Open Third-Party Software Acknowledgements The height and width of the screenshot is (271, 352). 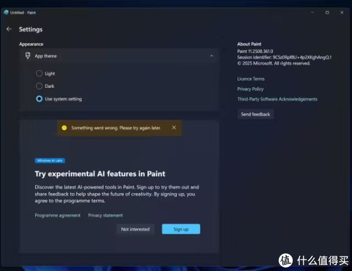tap(277, 99)
